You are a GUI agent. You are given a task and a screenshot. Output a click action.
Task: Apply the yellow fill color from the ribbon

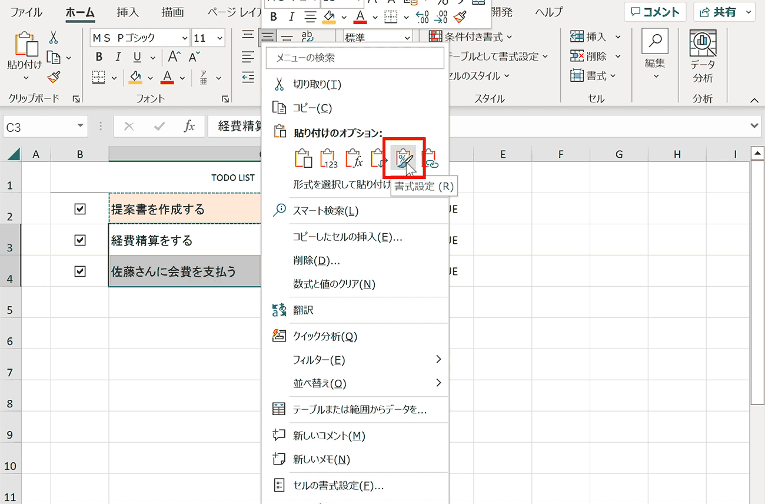[x=136, y=77]
